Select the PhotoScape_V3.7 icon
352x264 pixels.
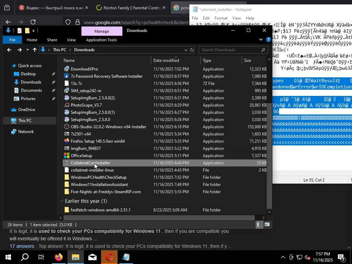coord(66,105)
